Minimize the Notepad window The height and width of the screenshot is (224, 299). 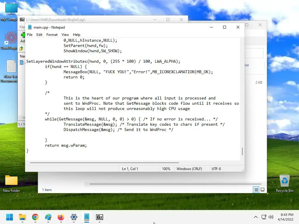click(211, 27)
